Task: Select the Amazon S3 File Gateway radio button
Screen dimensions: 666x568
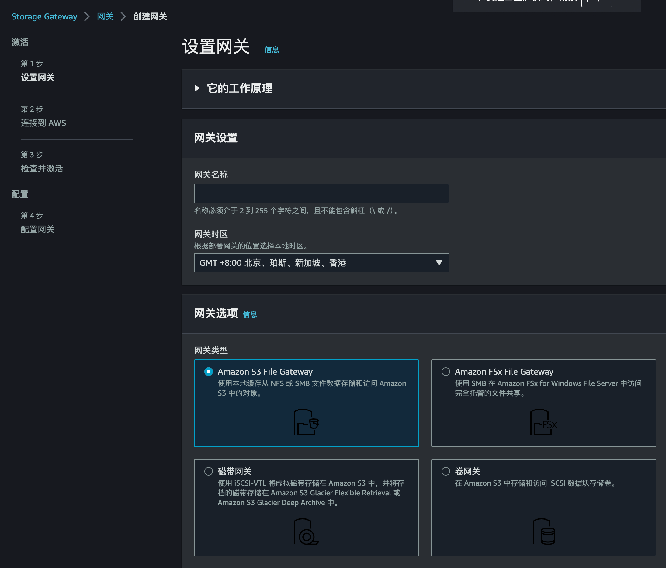Action: coord(209,372)
